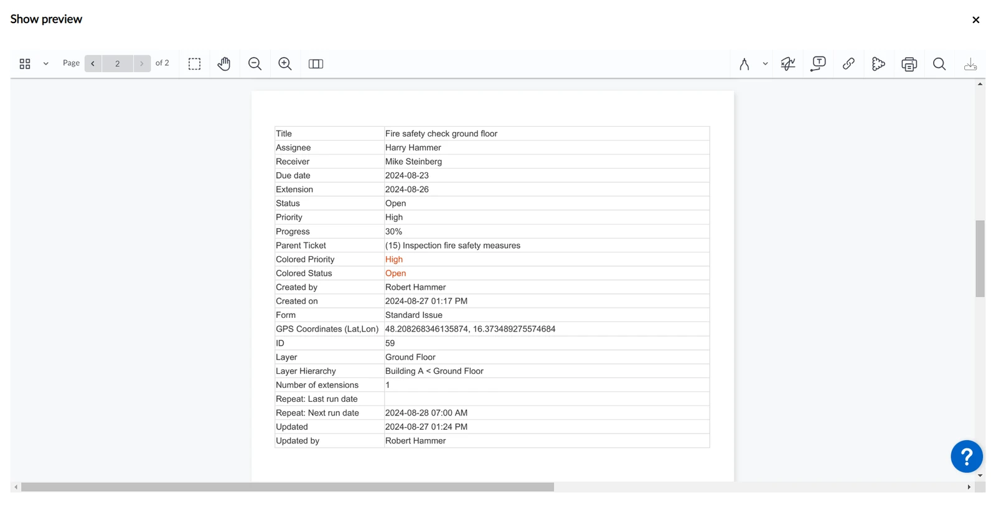The image size is (996, 518).
Task: Open the share document icon
Action: pyautogui.click(x=878, y=63)
